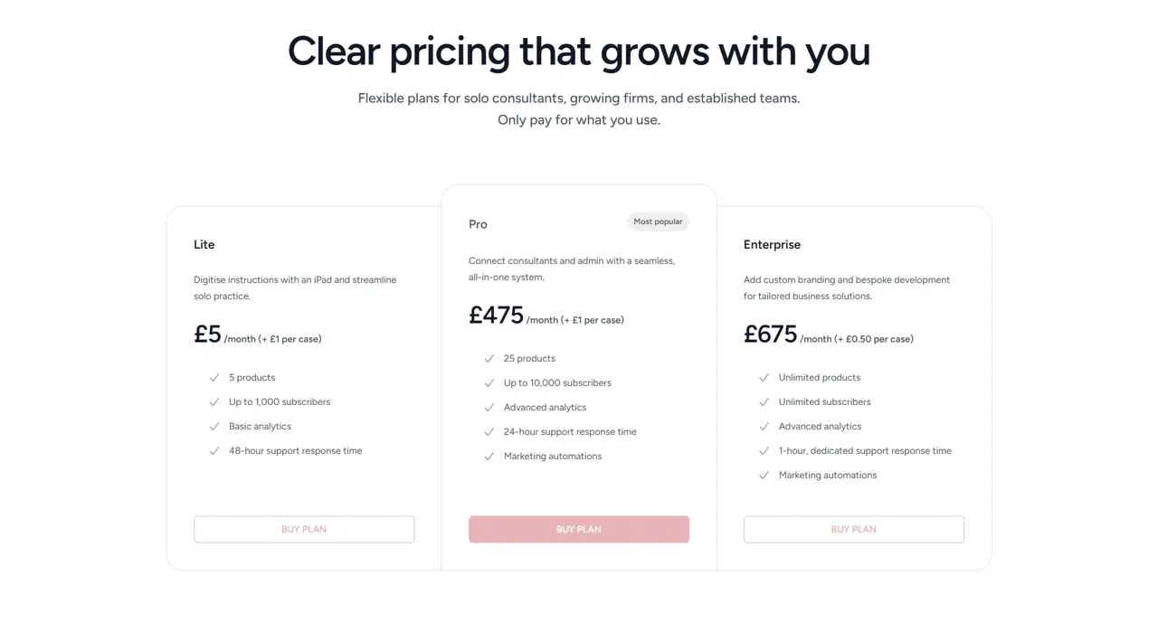This screenshot has width=1158, height=632.
Task: Click checkmark next to "Basic analytics"
Action: click(x=214, y=427)
